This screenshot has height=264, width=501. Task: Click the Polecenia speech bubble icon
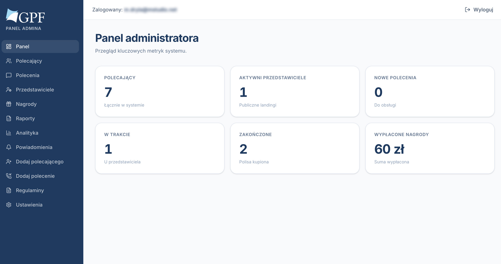[9, 75]
